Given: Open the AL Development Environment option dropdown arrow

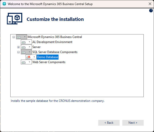Looking at the screenshot, I should (29, 42).
